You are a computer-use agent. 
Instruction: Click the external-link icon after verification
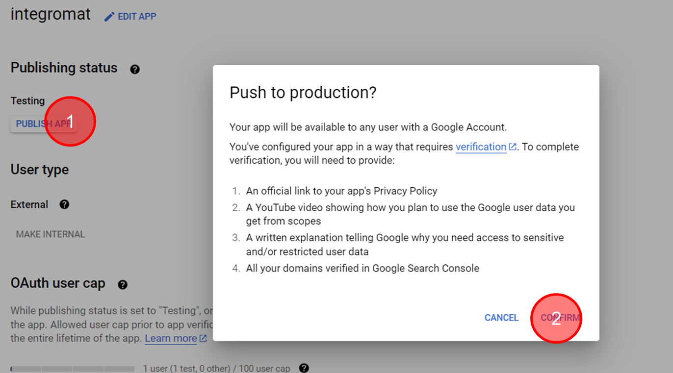[513, 147]
